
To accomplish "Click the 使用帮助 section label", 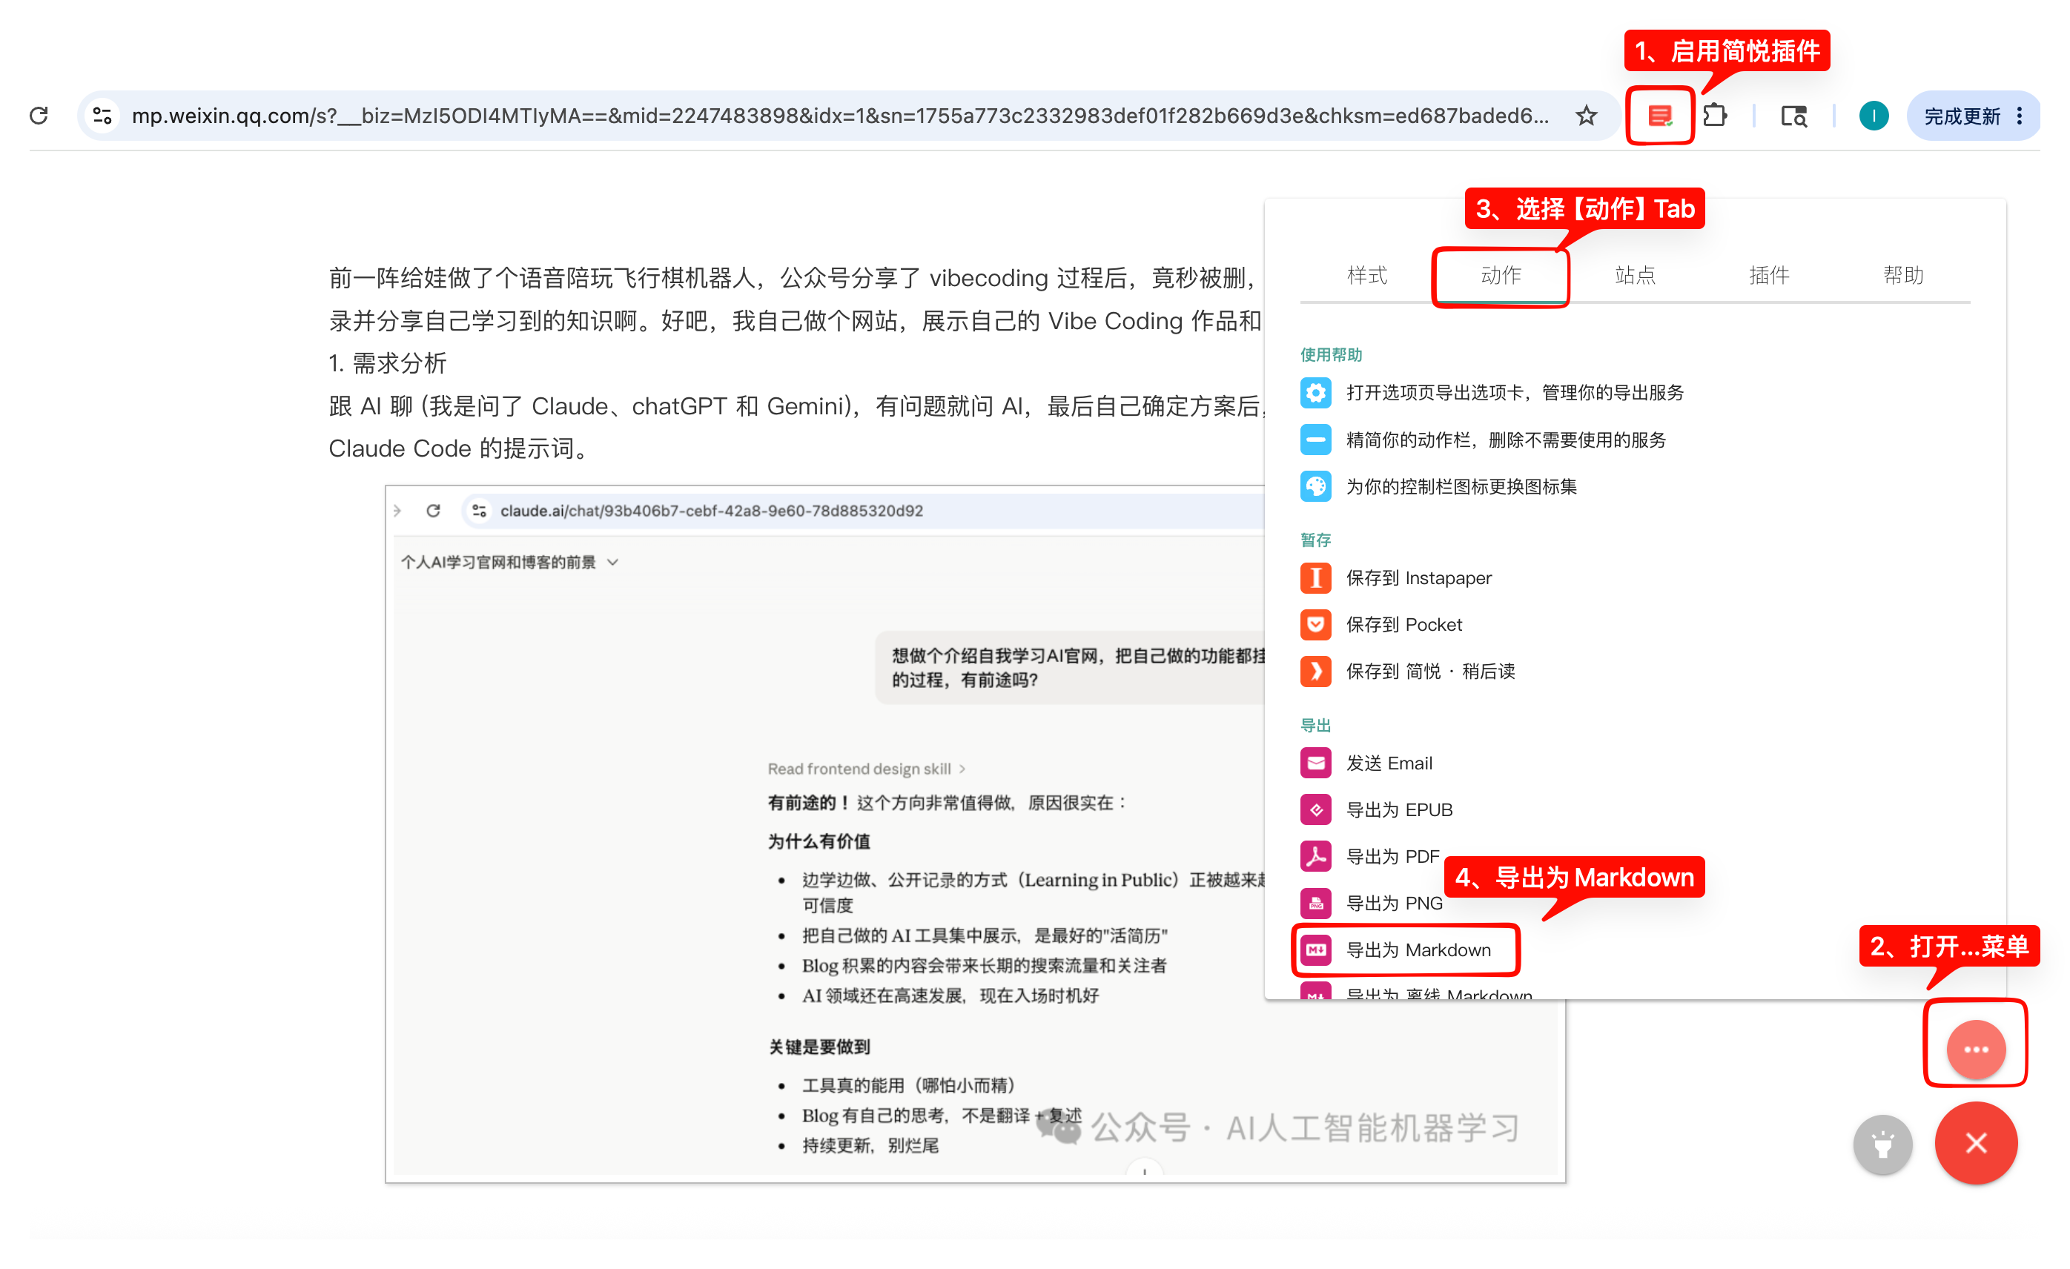I will click(x=1331, y=354).
